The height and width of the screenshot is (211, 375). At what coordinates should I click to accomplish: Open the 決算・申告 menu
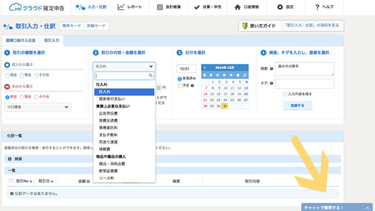click(x=207, y=7)
